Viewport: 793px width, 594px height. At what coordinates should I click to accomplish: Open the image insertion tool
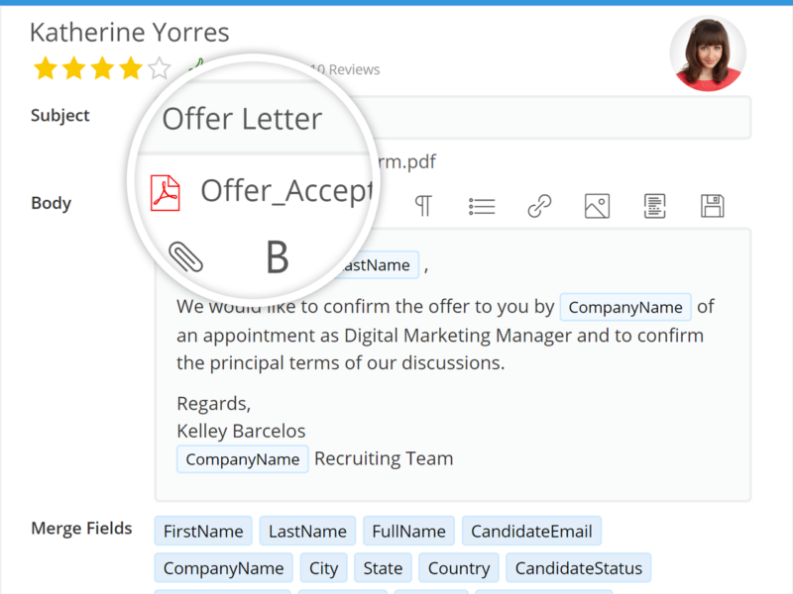pyautogui.click(x=596, y=206)
